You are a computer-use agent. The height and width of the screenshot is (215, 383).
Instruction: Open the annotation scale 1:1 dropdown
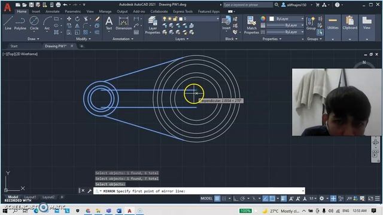tap(313, 199)
